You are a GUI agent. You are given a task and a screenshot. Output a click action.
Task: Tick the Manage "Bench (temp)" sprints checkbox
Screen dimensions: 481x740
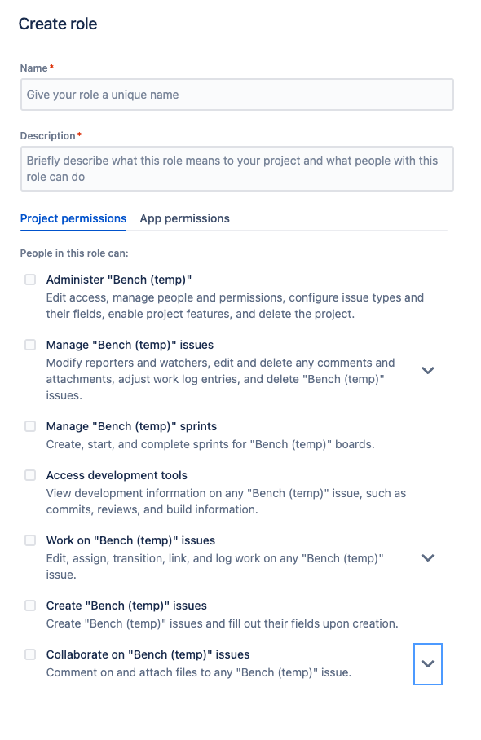tap(30, 426)
